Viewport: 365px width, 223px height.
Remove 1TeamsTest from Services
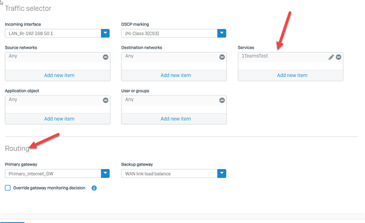point(338,57)
